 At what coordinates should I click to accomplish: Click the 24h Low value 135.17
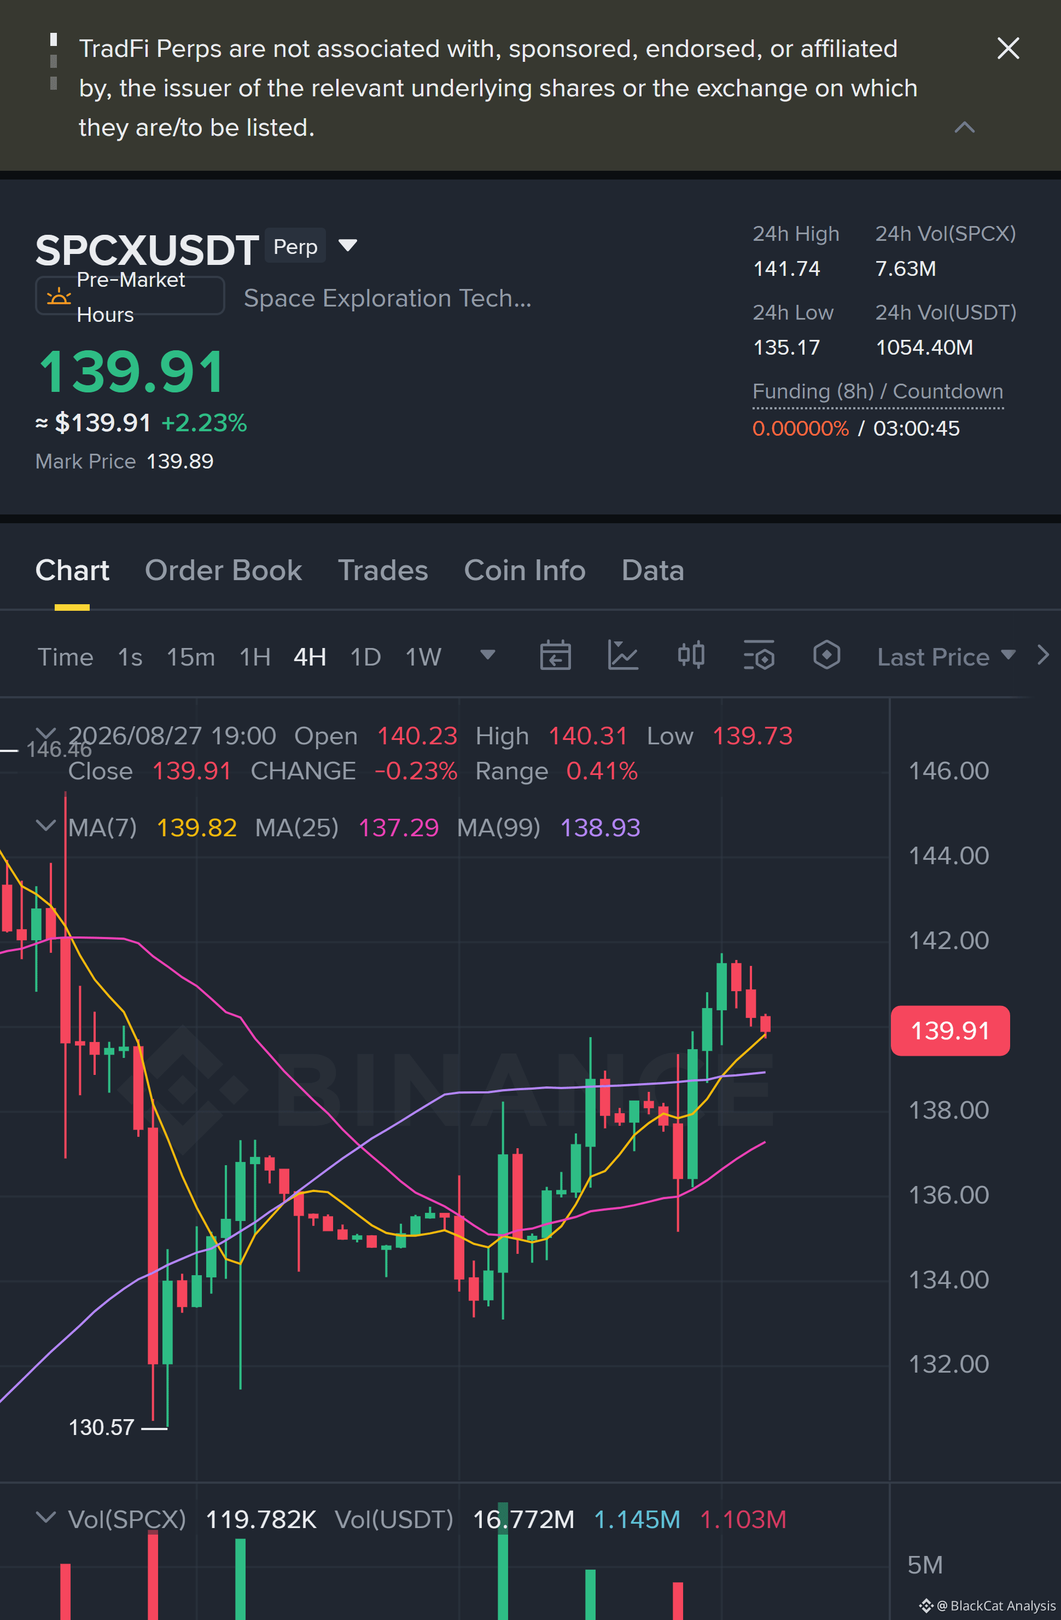tap(786, 348)
